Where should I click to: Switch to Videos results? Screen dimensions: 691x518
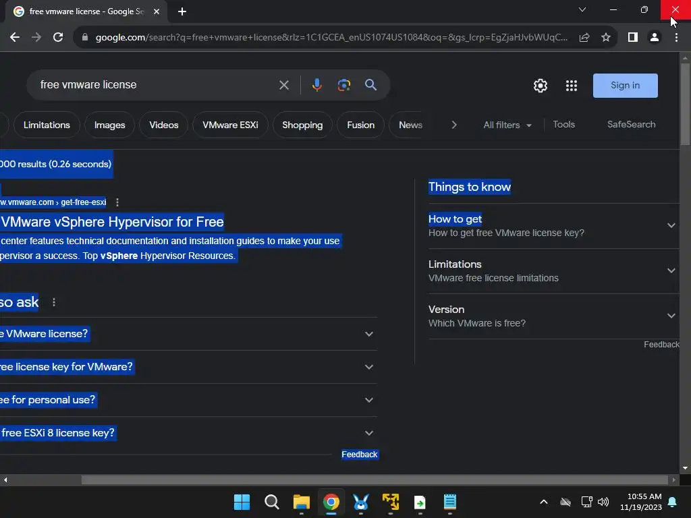pyautogui.click(x=163, y=125)
